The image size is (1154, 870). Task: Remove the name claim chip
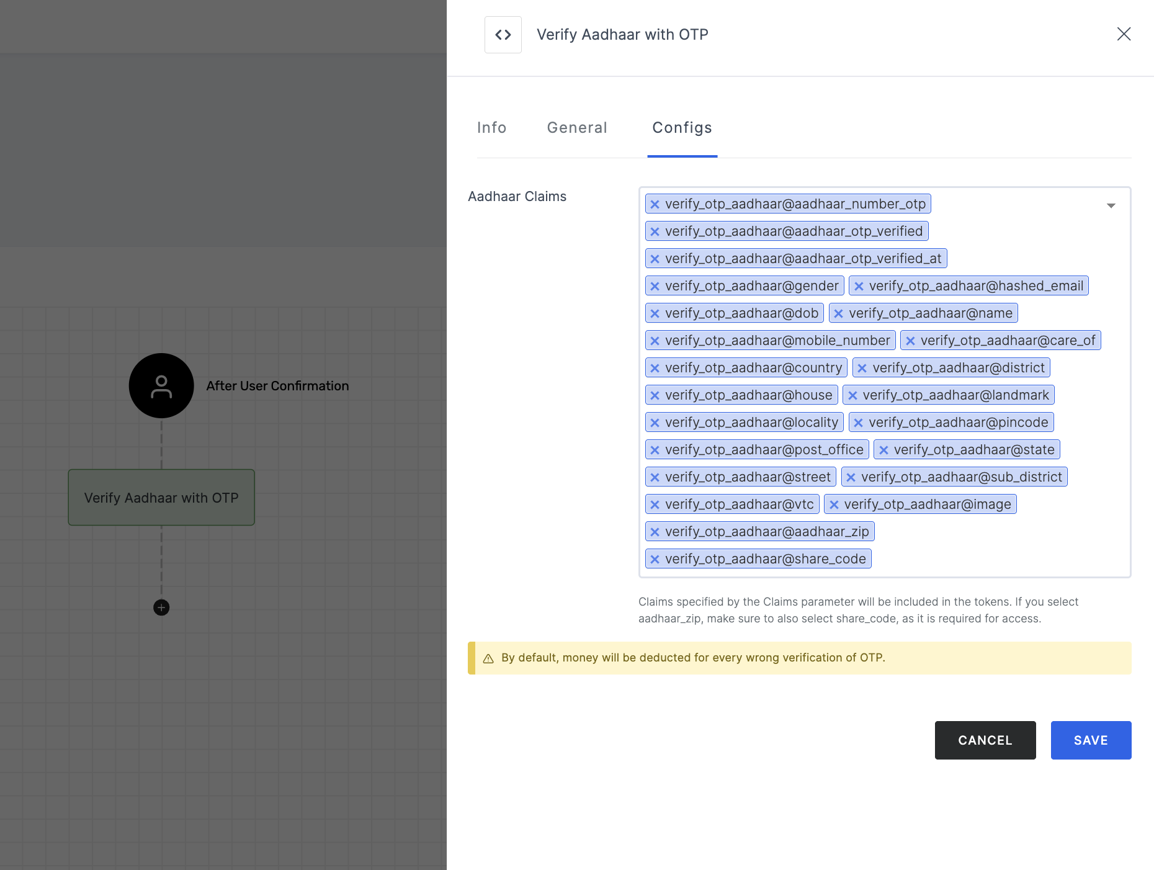pos(838,313)
